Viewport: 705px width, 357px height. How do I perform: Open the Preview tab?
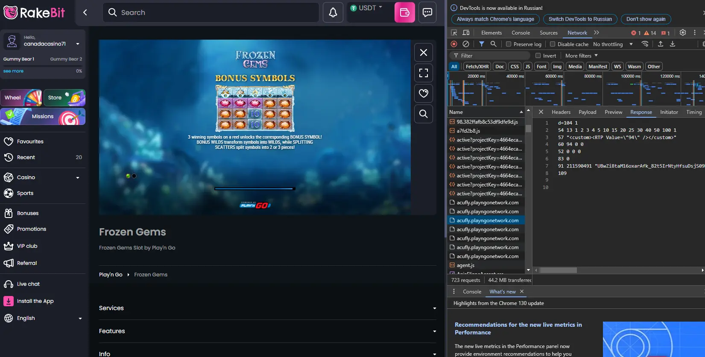613,112
